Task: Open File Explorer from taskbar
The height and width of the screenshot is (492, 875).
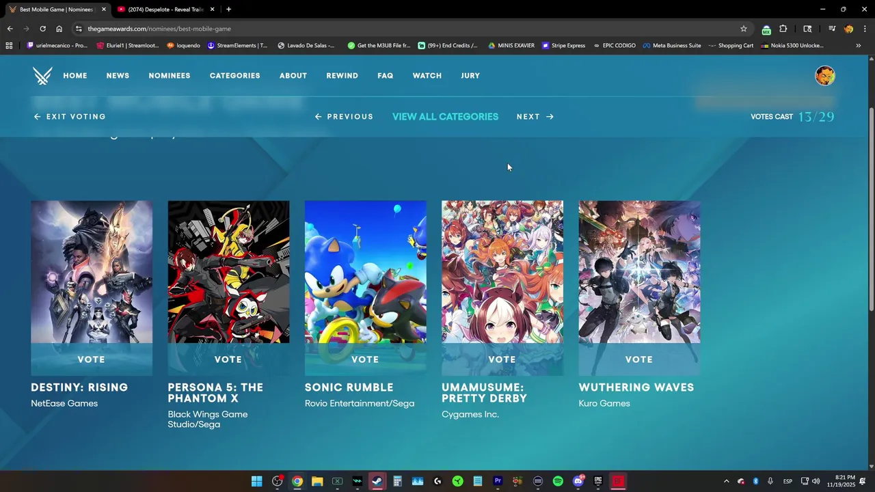Action: tap(317, 481)
